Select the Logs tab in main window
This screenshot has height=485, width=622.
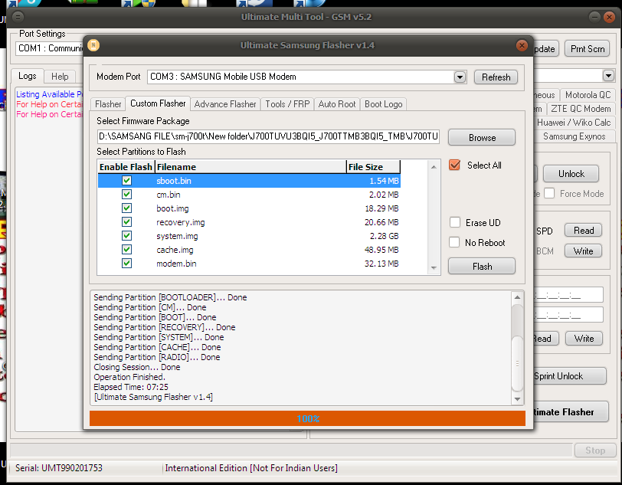(x=27, y=76)
